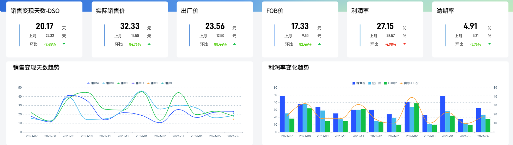Click last month's value 9.50
The height and width of the screenshot is (145, 513).
tap(305, 36)
